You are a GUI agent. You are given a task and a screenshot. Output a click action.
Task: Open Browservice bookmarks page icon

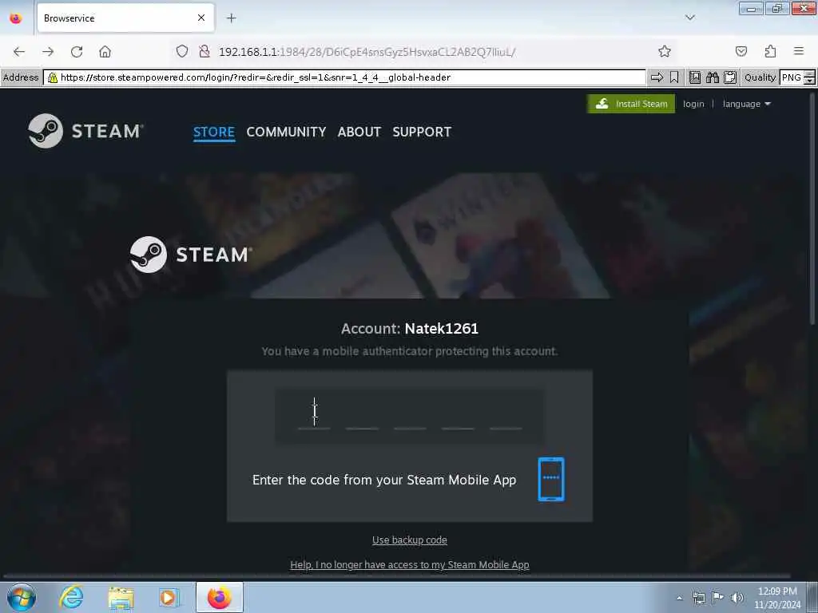(695, 77)
